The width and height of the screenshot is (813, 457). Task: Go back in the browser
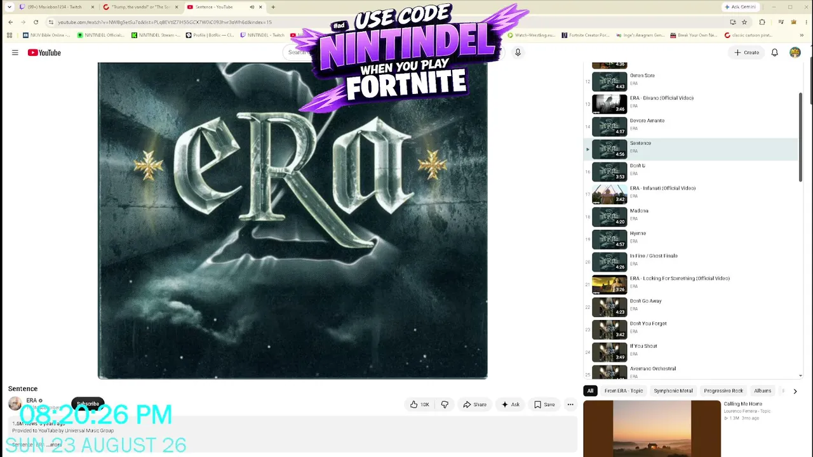tap(10, 22)
